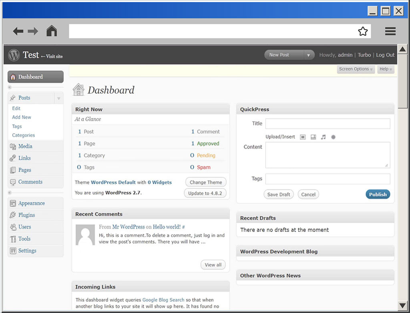
Task: Bookmark the page with the star icon
Action: pyautogui.click(x=363, y=31)
